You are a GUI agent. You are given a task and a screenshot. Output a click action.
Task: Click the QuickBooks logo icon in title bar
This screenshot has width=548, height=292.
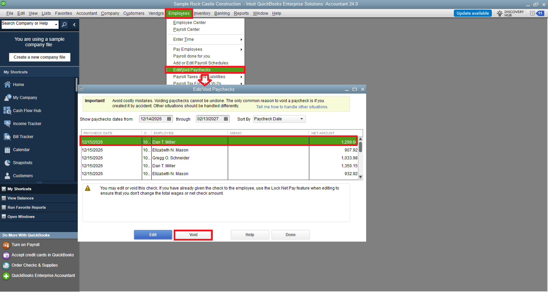pyautogui.click(x=3, y=3)
